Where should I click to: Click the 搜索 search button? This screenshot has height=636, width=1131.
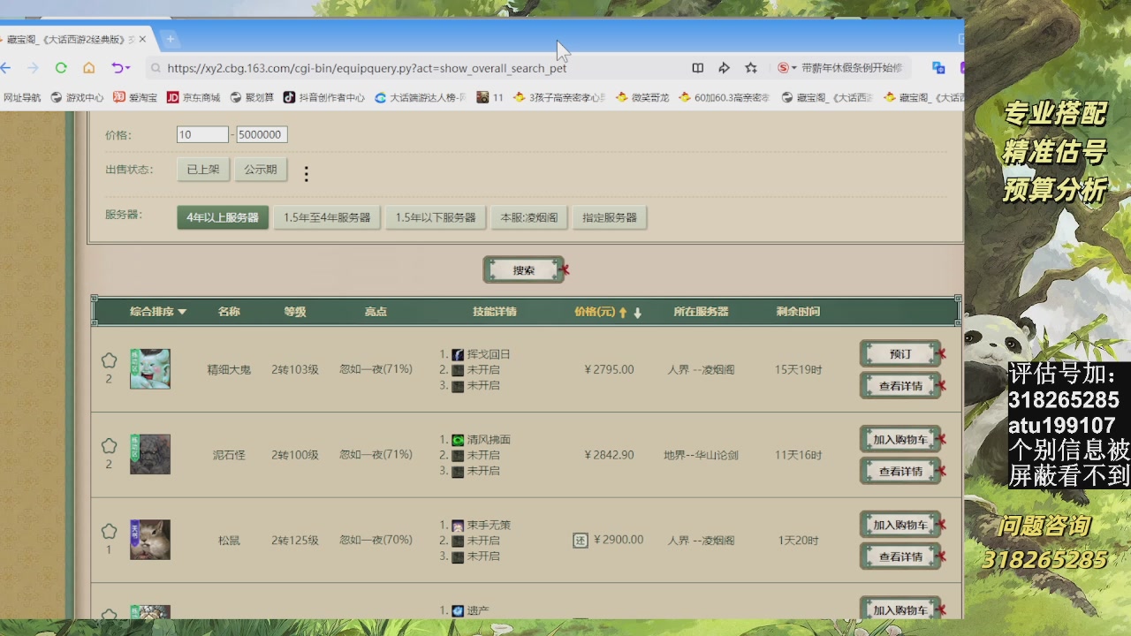click(524, 270)
